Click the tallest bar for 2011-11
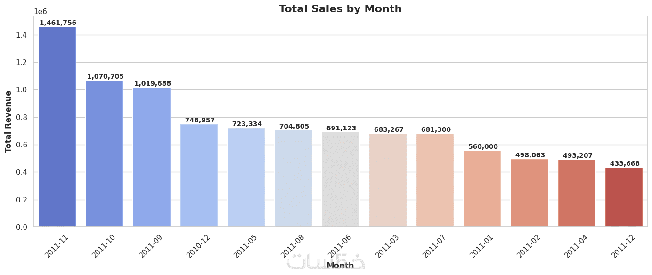The width and height of the screenshot is (652, 275). 57,127
